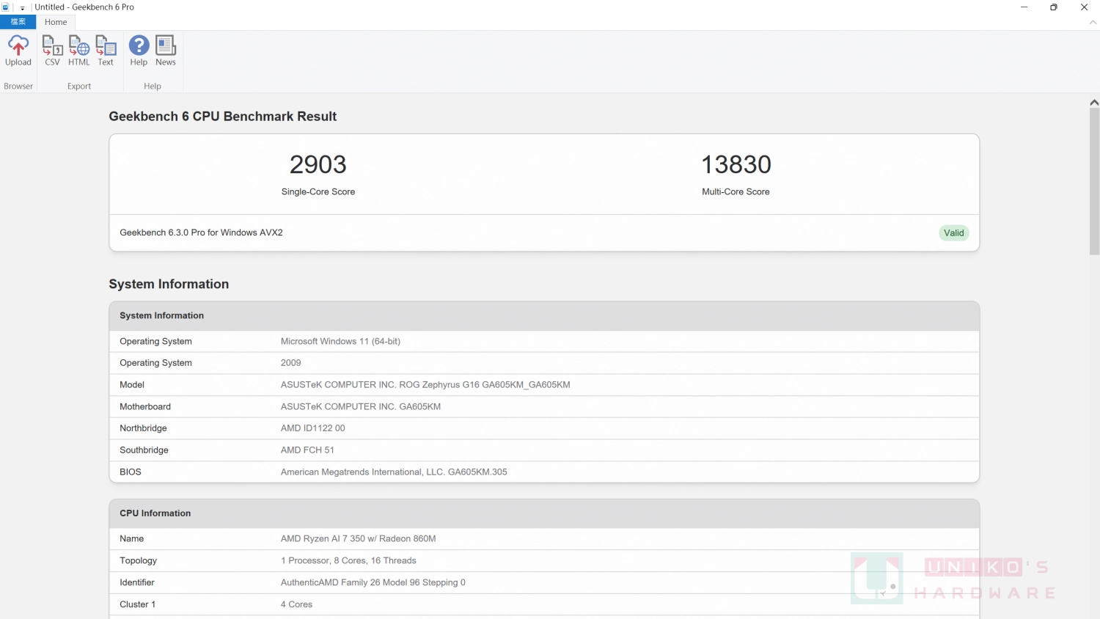The width and height of the screenshot is (1100, 619).
Task: Click the vertical scrollbar thumb
Action: point(1094,182)
